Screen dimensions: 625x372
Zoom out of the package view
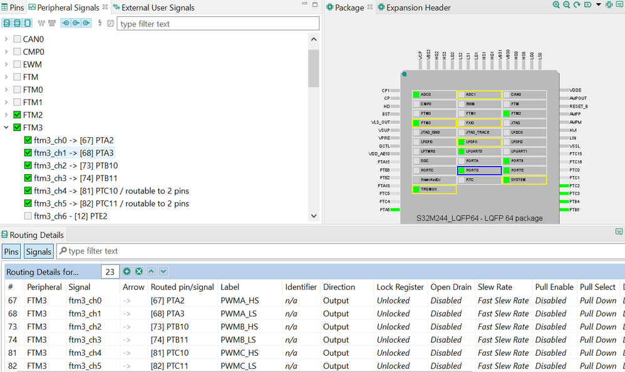pos(566,5)
